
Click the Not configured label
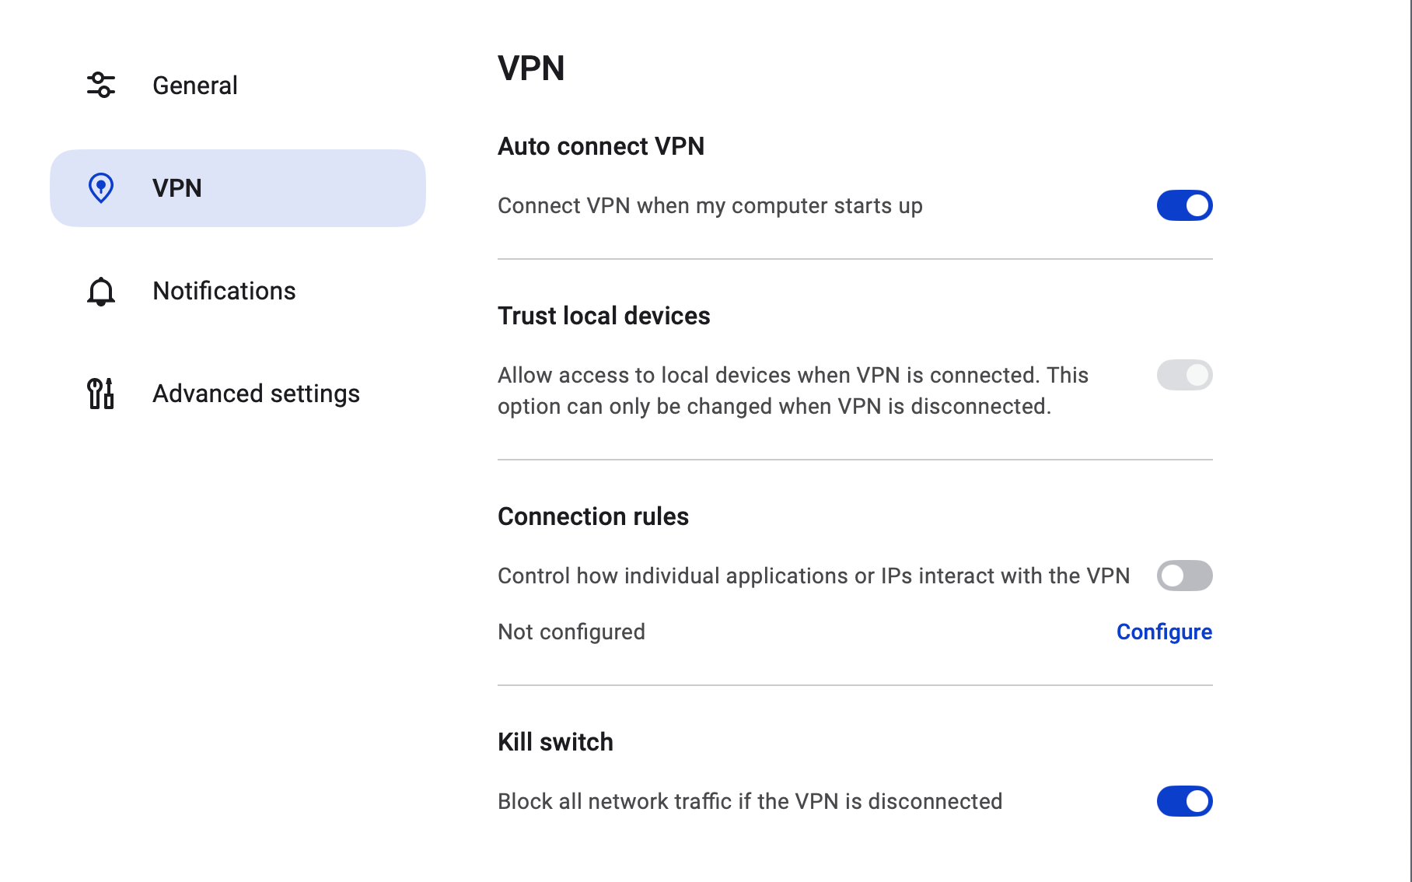tap(571, 632)
